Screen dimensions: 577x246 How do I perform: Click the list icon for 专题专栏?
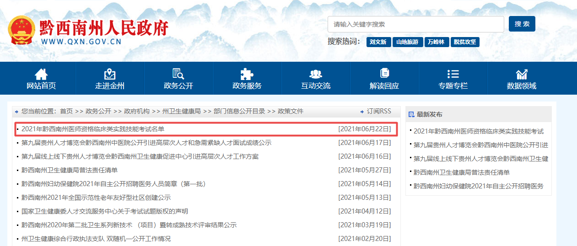453,74
